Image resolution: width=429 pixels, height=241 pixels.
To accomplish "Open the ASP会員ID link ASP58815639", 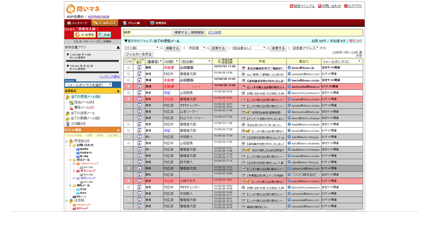I will pos(98,17).
